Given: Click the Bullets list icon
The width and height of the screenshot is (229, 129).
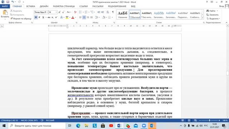Looking at the screenshot, I should tap(80, 12).
